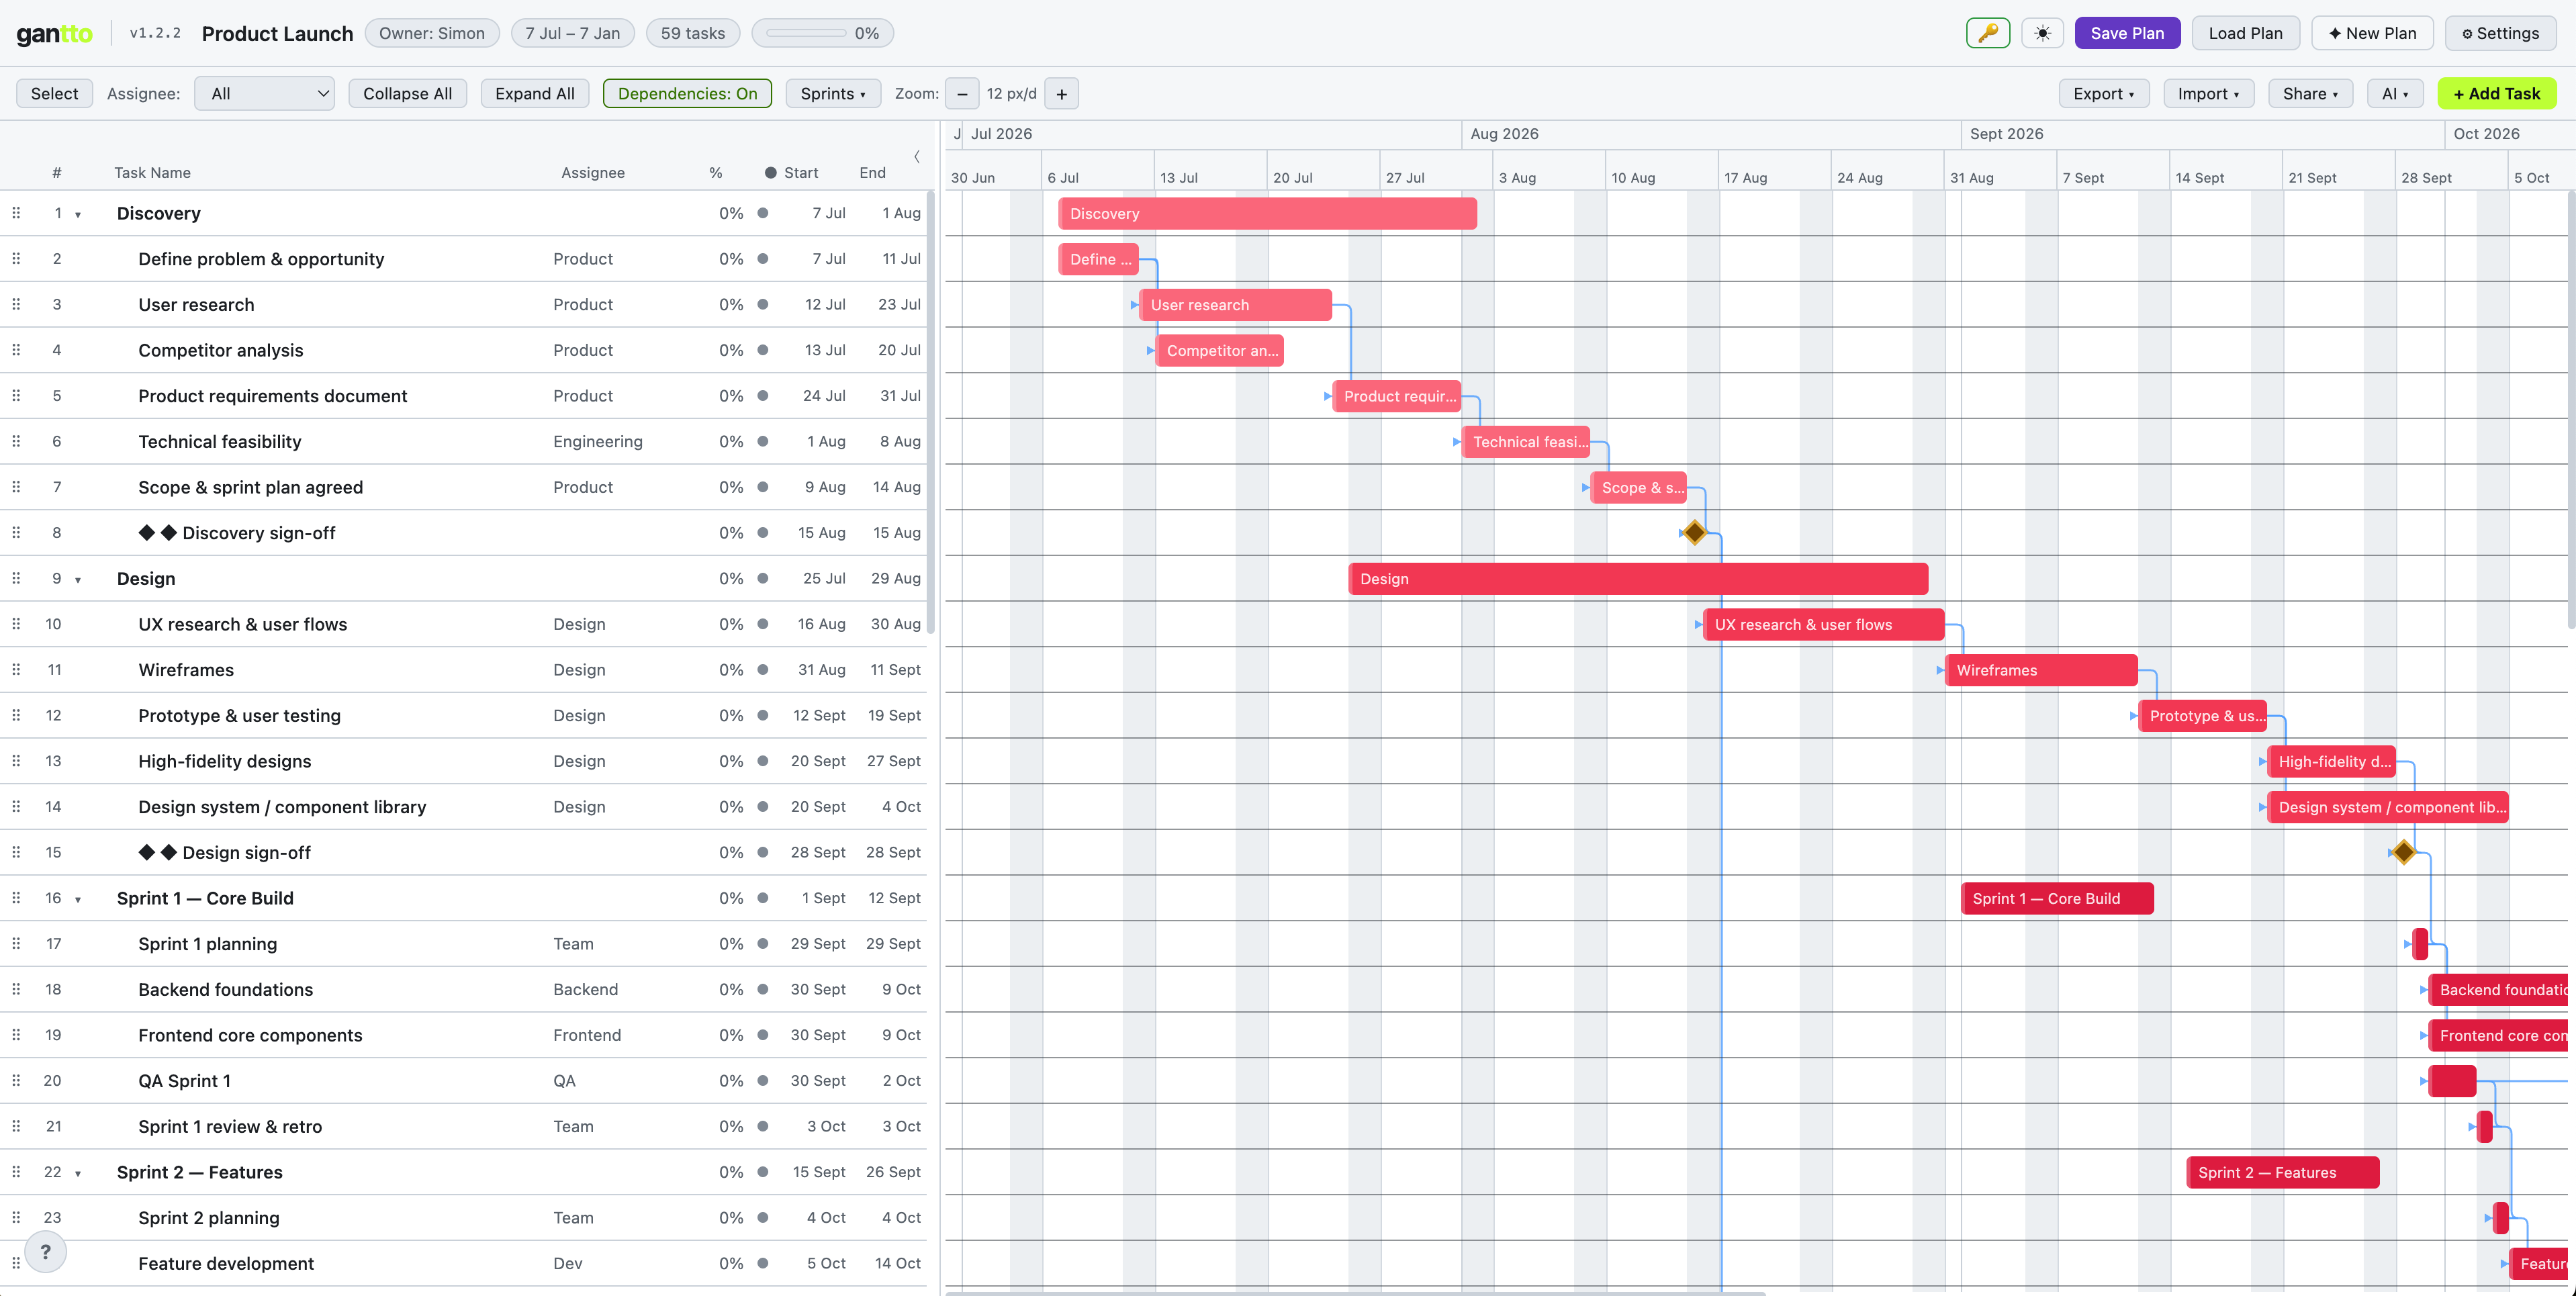Grab the drag handle for Discovery row

[16, 213]
